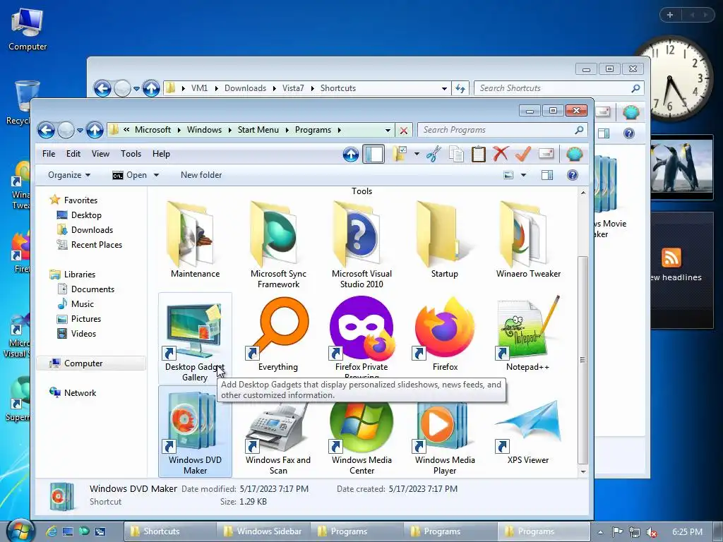Image resolution: width=723 pixels, height=542 pixels.
Task: Expand Shortcuts window address bar dropdown
Action: coord(444,88)
